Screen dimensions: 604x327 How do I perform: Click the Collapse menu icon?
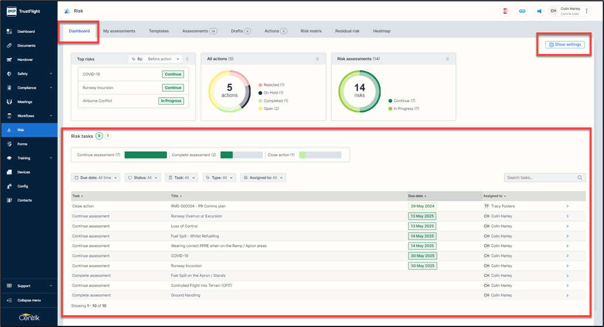coord(9,301)
